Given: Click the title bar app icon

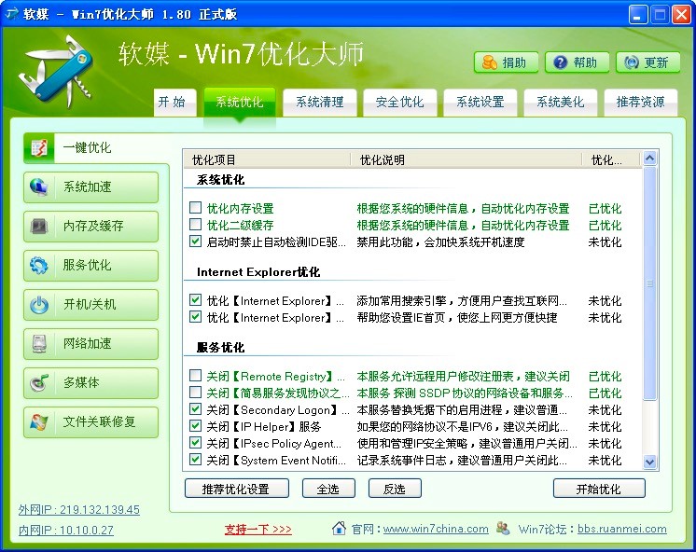Looking at the screenshot, I should tap(11, 14).
